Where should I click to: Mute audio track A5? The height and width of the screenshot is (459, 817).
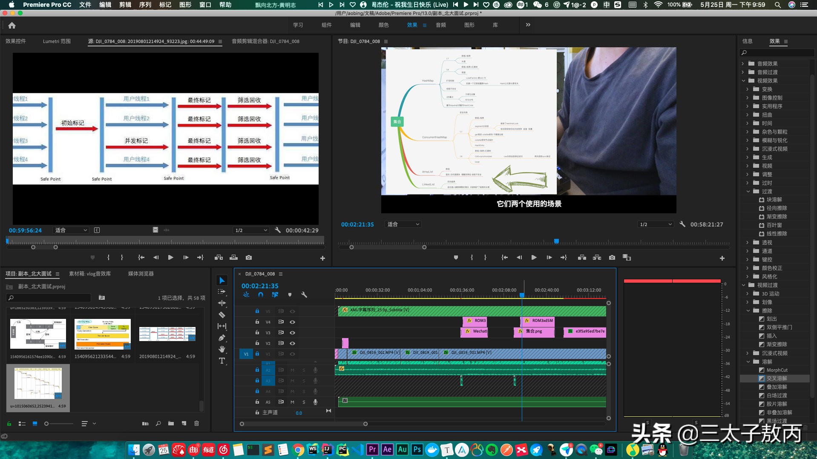pos(292,402)
